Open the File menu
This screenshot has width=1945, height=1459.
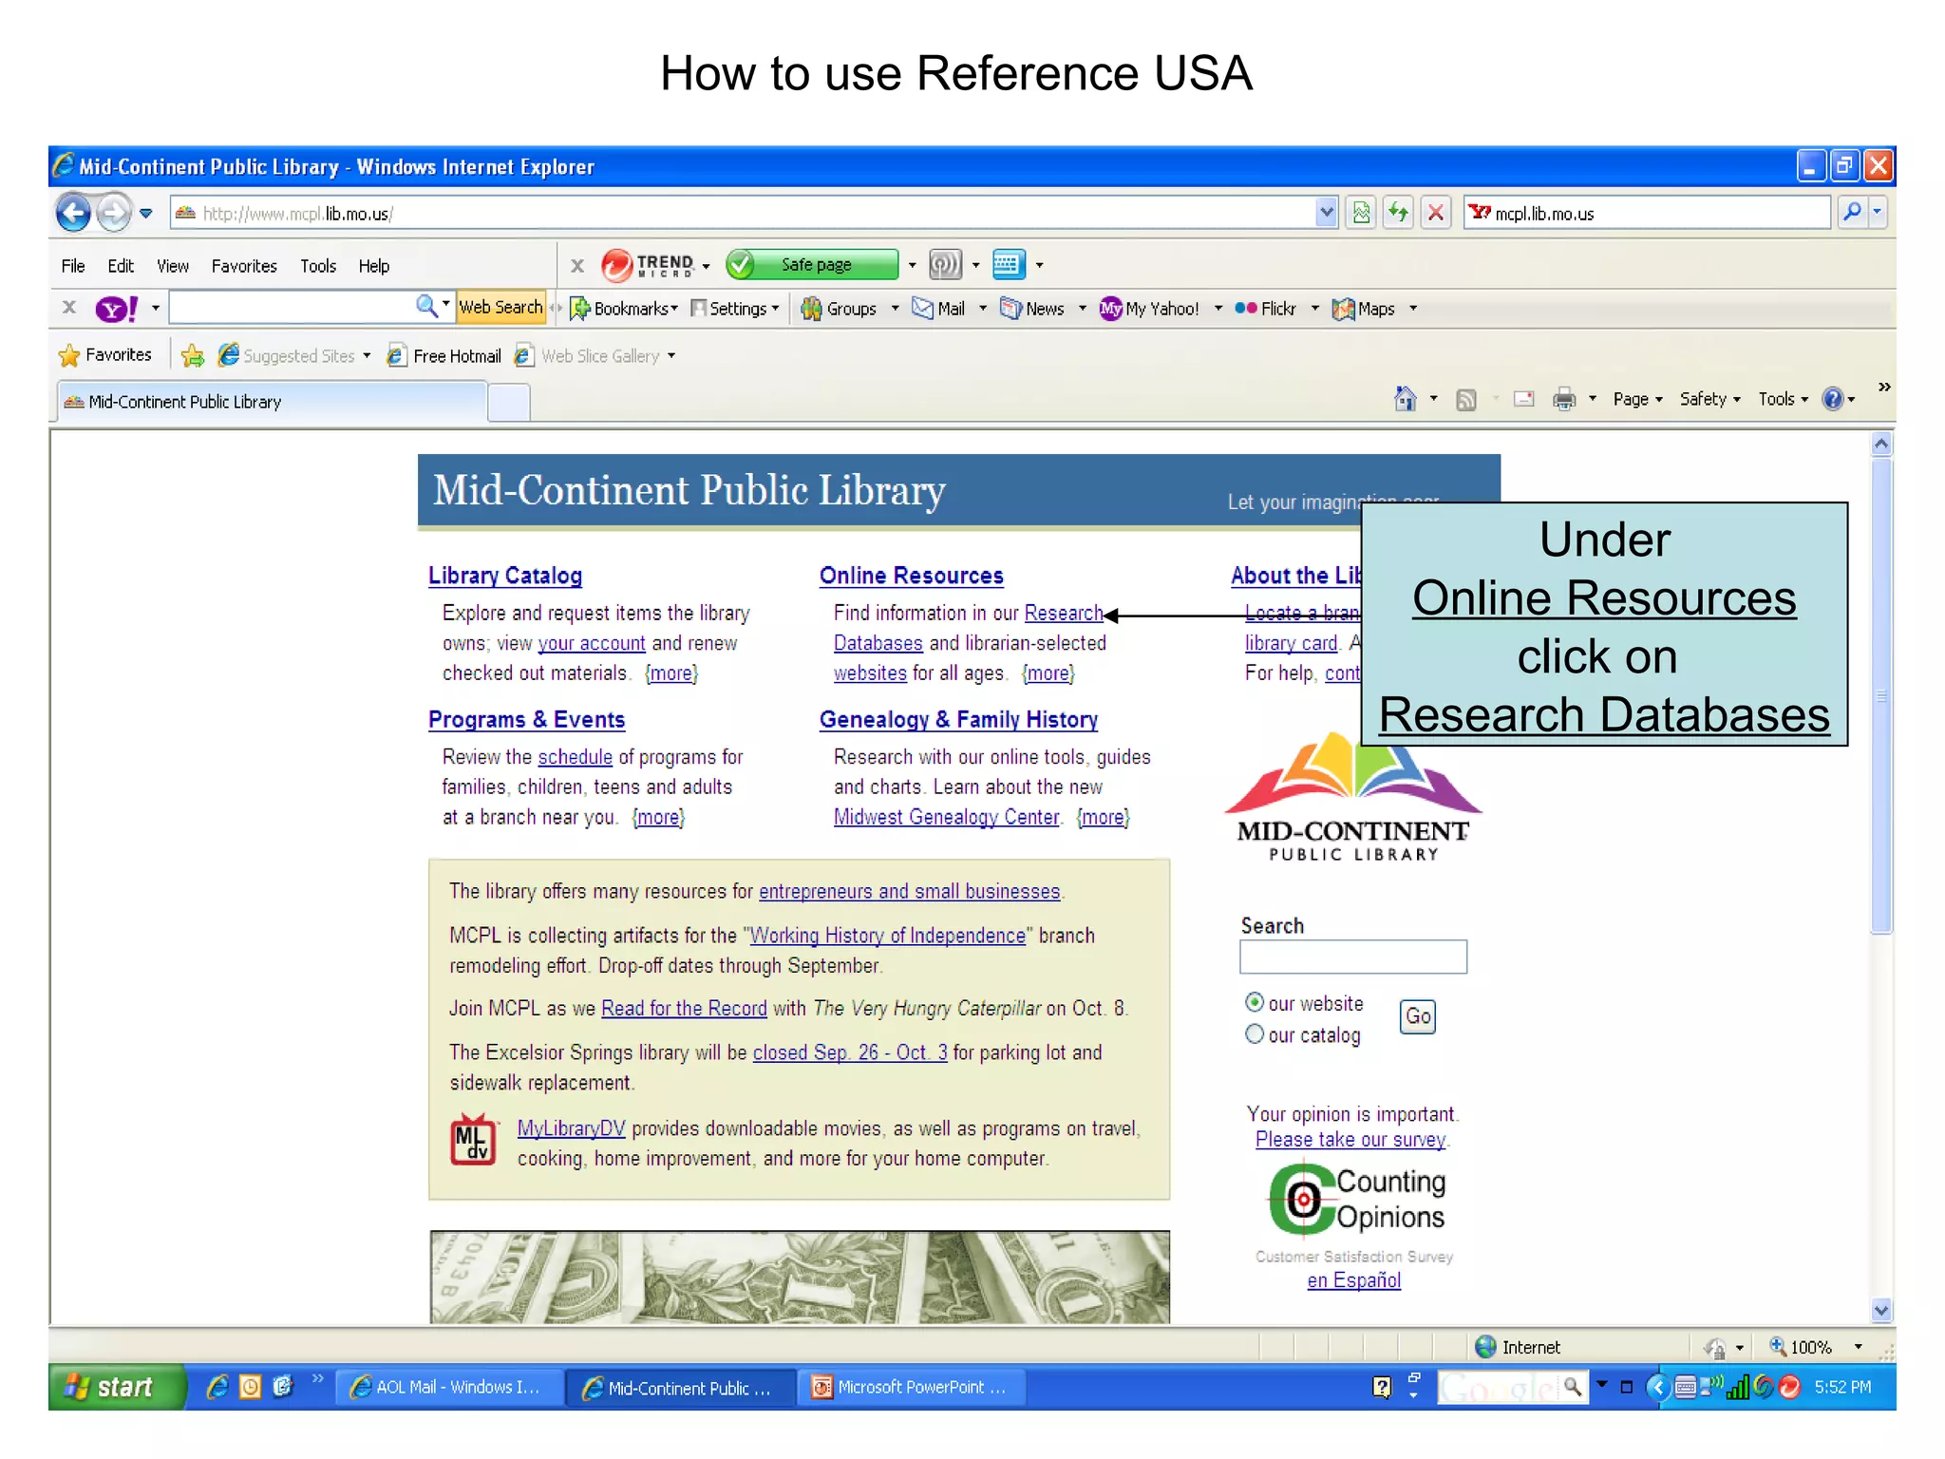pyautogui.click(x=73, y=266)
